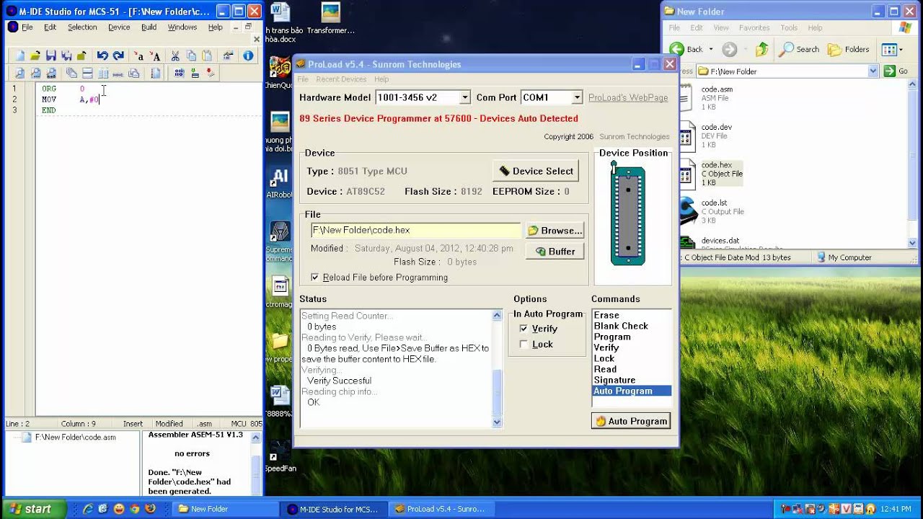Click Go button in Explorer address bar
Viewport: 923px width, 519px height.
(x=896, y=71)
